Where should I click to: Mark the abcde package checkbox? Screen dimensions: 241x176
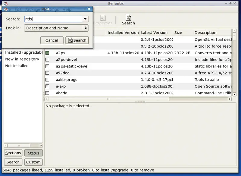[x=47, y=93]
